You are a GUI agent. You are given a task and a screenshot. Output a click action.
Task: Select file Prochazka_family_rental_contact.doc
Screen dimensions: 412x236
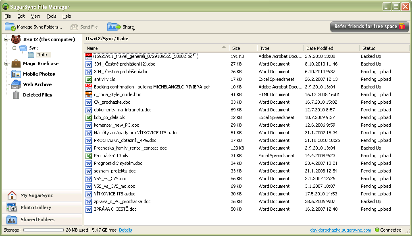[130, 148]
